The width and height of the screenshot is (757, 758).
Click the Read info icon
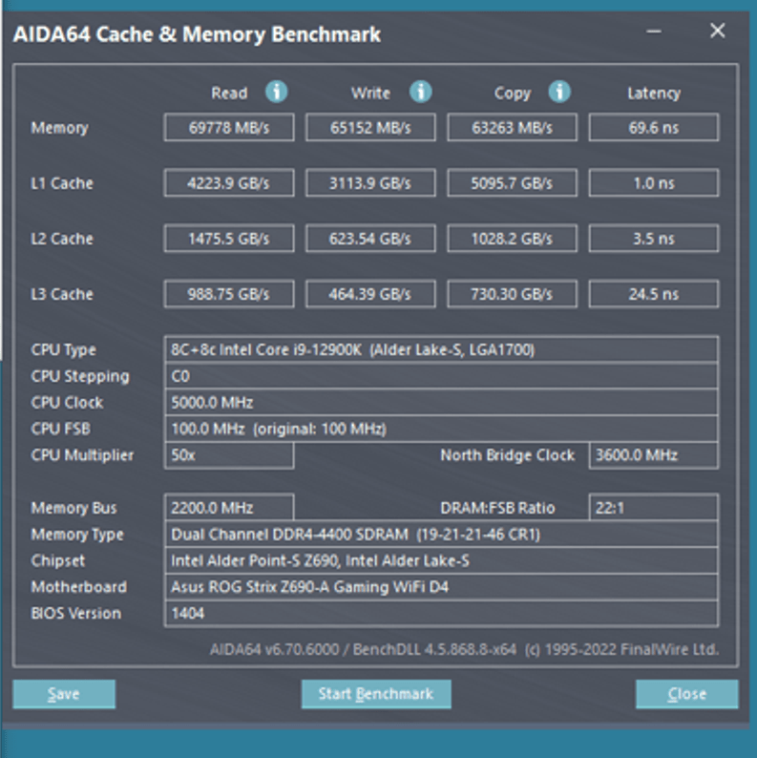(x=277, y=92)
